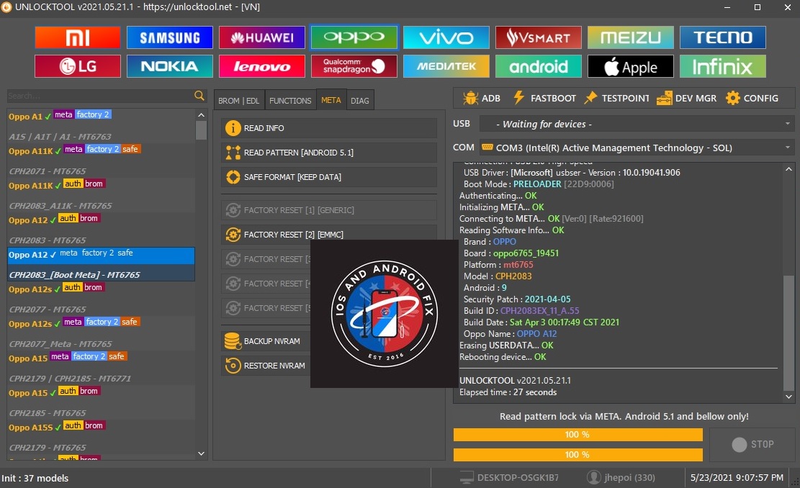The height and width of the screenshot is (488, 800).
Task: Open DEV MGR device manager
Action: coord(686,98)
